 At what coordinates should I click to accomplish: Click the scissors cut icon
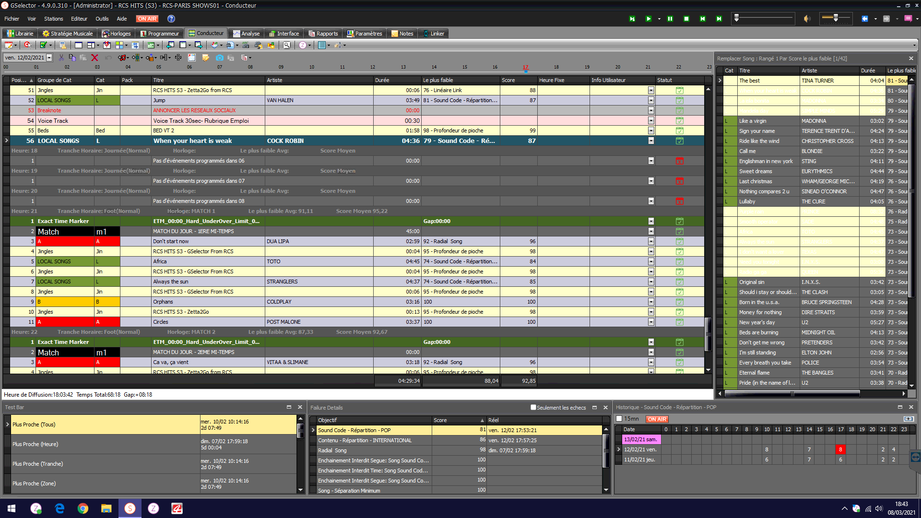(61, 58)
